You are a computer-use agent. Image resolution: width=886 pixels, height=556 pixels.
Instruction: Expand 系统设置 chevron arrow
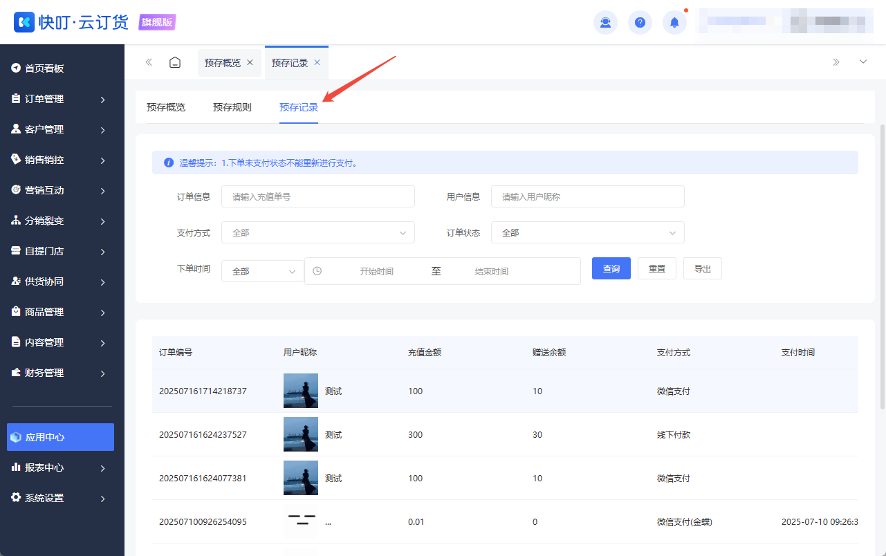[x=102, y=499]
